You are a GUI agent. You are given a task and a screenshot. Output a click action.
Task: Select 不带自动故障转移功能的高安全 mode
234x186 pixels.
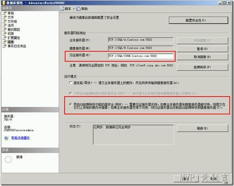(x=71, y=93)
